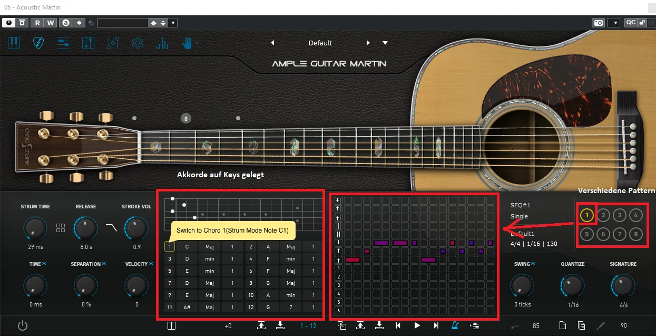Click the QC quick controls button
656x336 pixels.
click(x=631, y=23)
